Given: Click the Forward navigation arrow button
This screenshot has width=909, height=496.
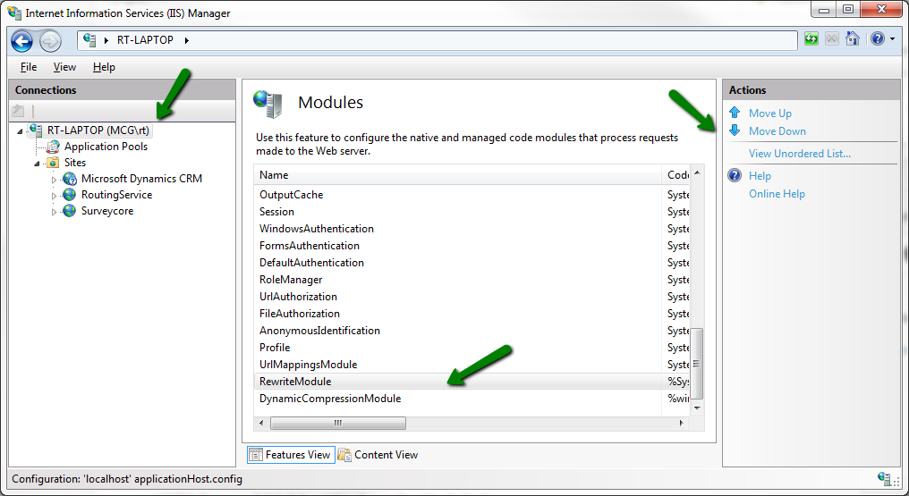Looking at the screenshot, I should click(50, 41).
